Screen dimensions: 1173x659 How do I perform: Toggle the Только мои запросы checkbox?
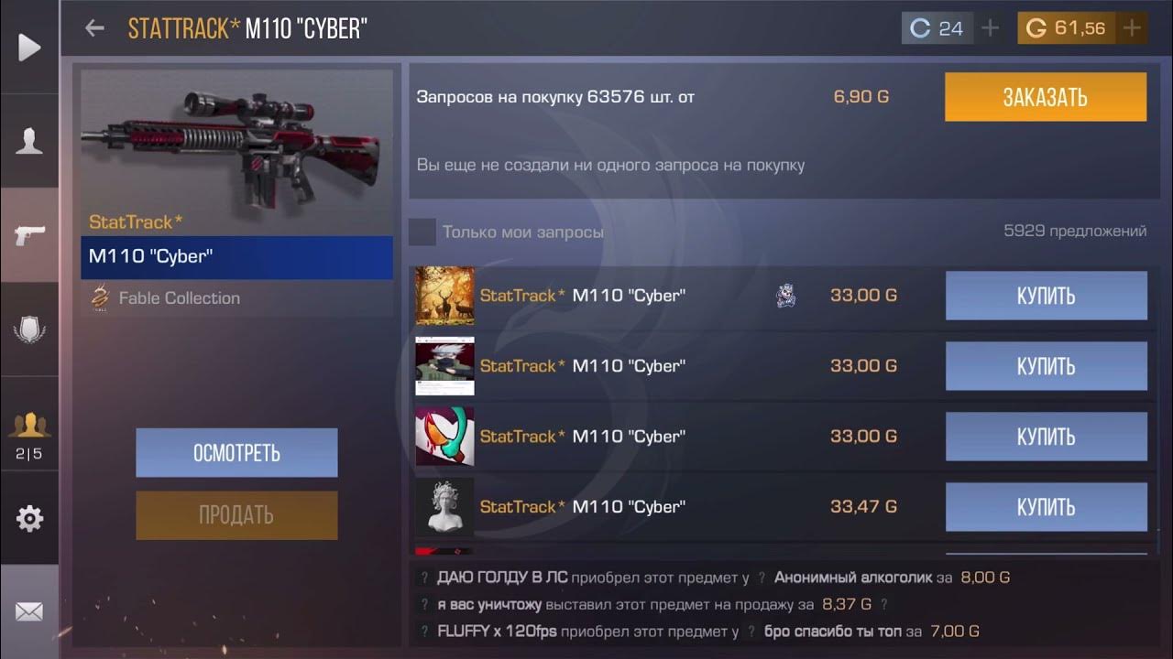pyautogui.click(x=422, y=232)
